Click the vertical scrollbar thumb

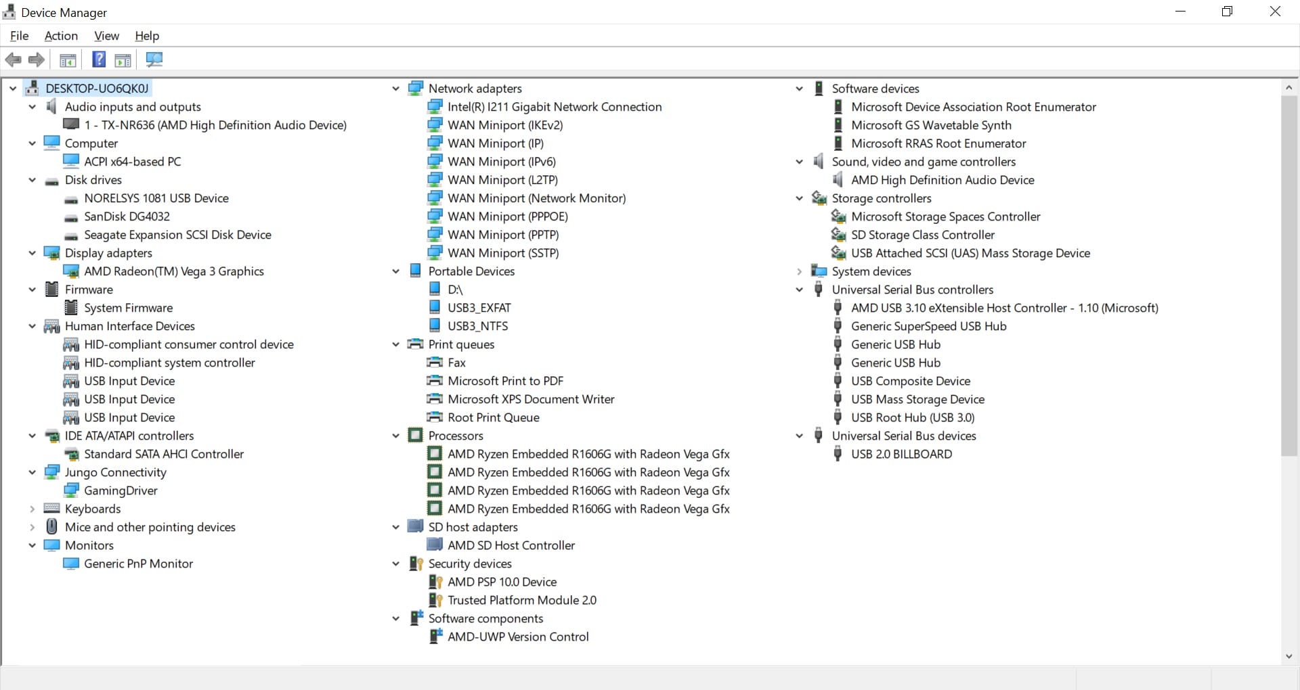pyautogui.click(x=1288, y=276)
